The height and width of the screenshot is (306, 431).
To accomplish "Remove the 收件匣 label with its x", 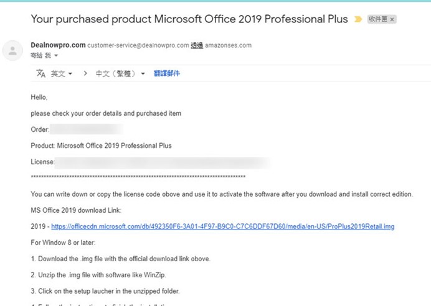I will tap(392, 20).
